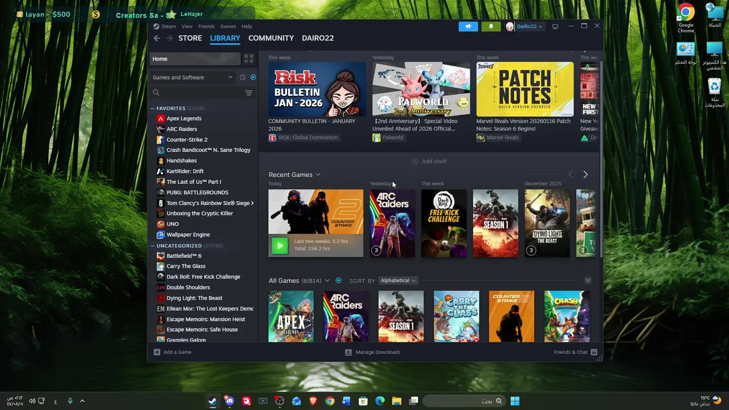This screenshot has height=410, width=729.
Task: Toggle ready-to-play filter in sidebar
Action: (x=253, y=77)
